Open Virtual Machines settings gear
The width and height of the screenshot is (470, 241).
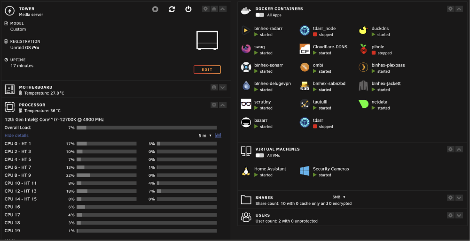(x=451, y=149)
